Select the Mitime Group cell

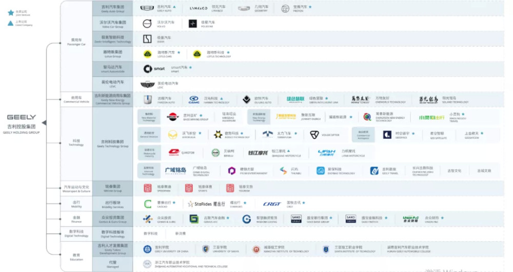(x=112, y=189)
